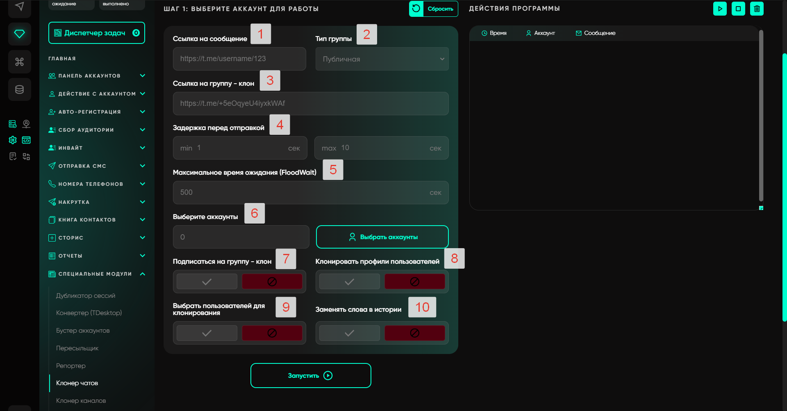Enable 'Подписаться на группу – клон' checkmark
Viewport: 787px width, 411px height.
tap(207, 282)
